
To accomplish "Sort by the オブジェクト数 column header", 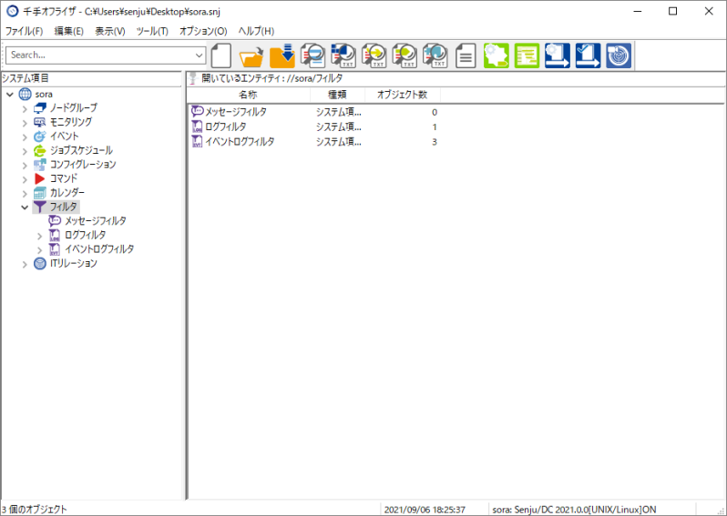I will pos(402,95).
